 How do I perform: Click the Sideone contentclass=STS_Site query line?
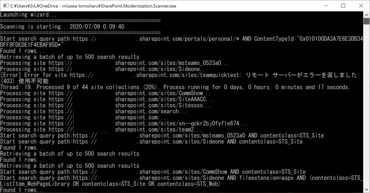tap(151, 142)
